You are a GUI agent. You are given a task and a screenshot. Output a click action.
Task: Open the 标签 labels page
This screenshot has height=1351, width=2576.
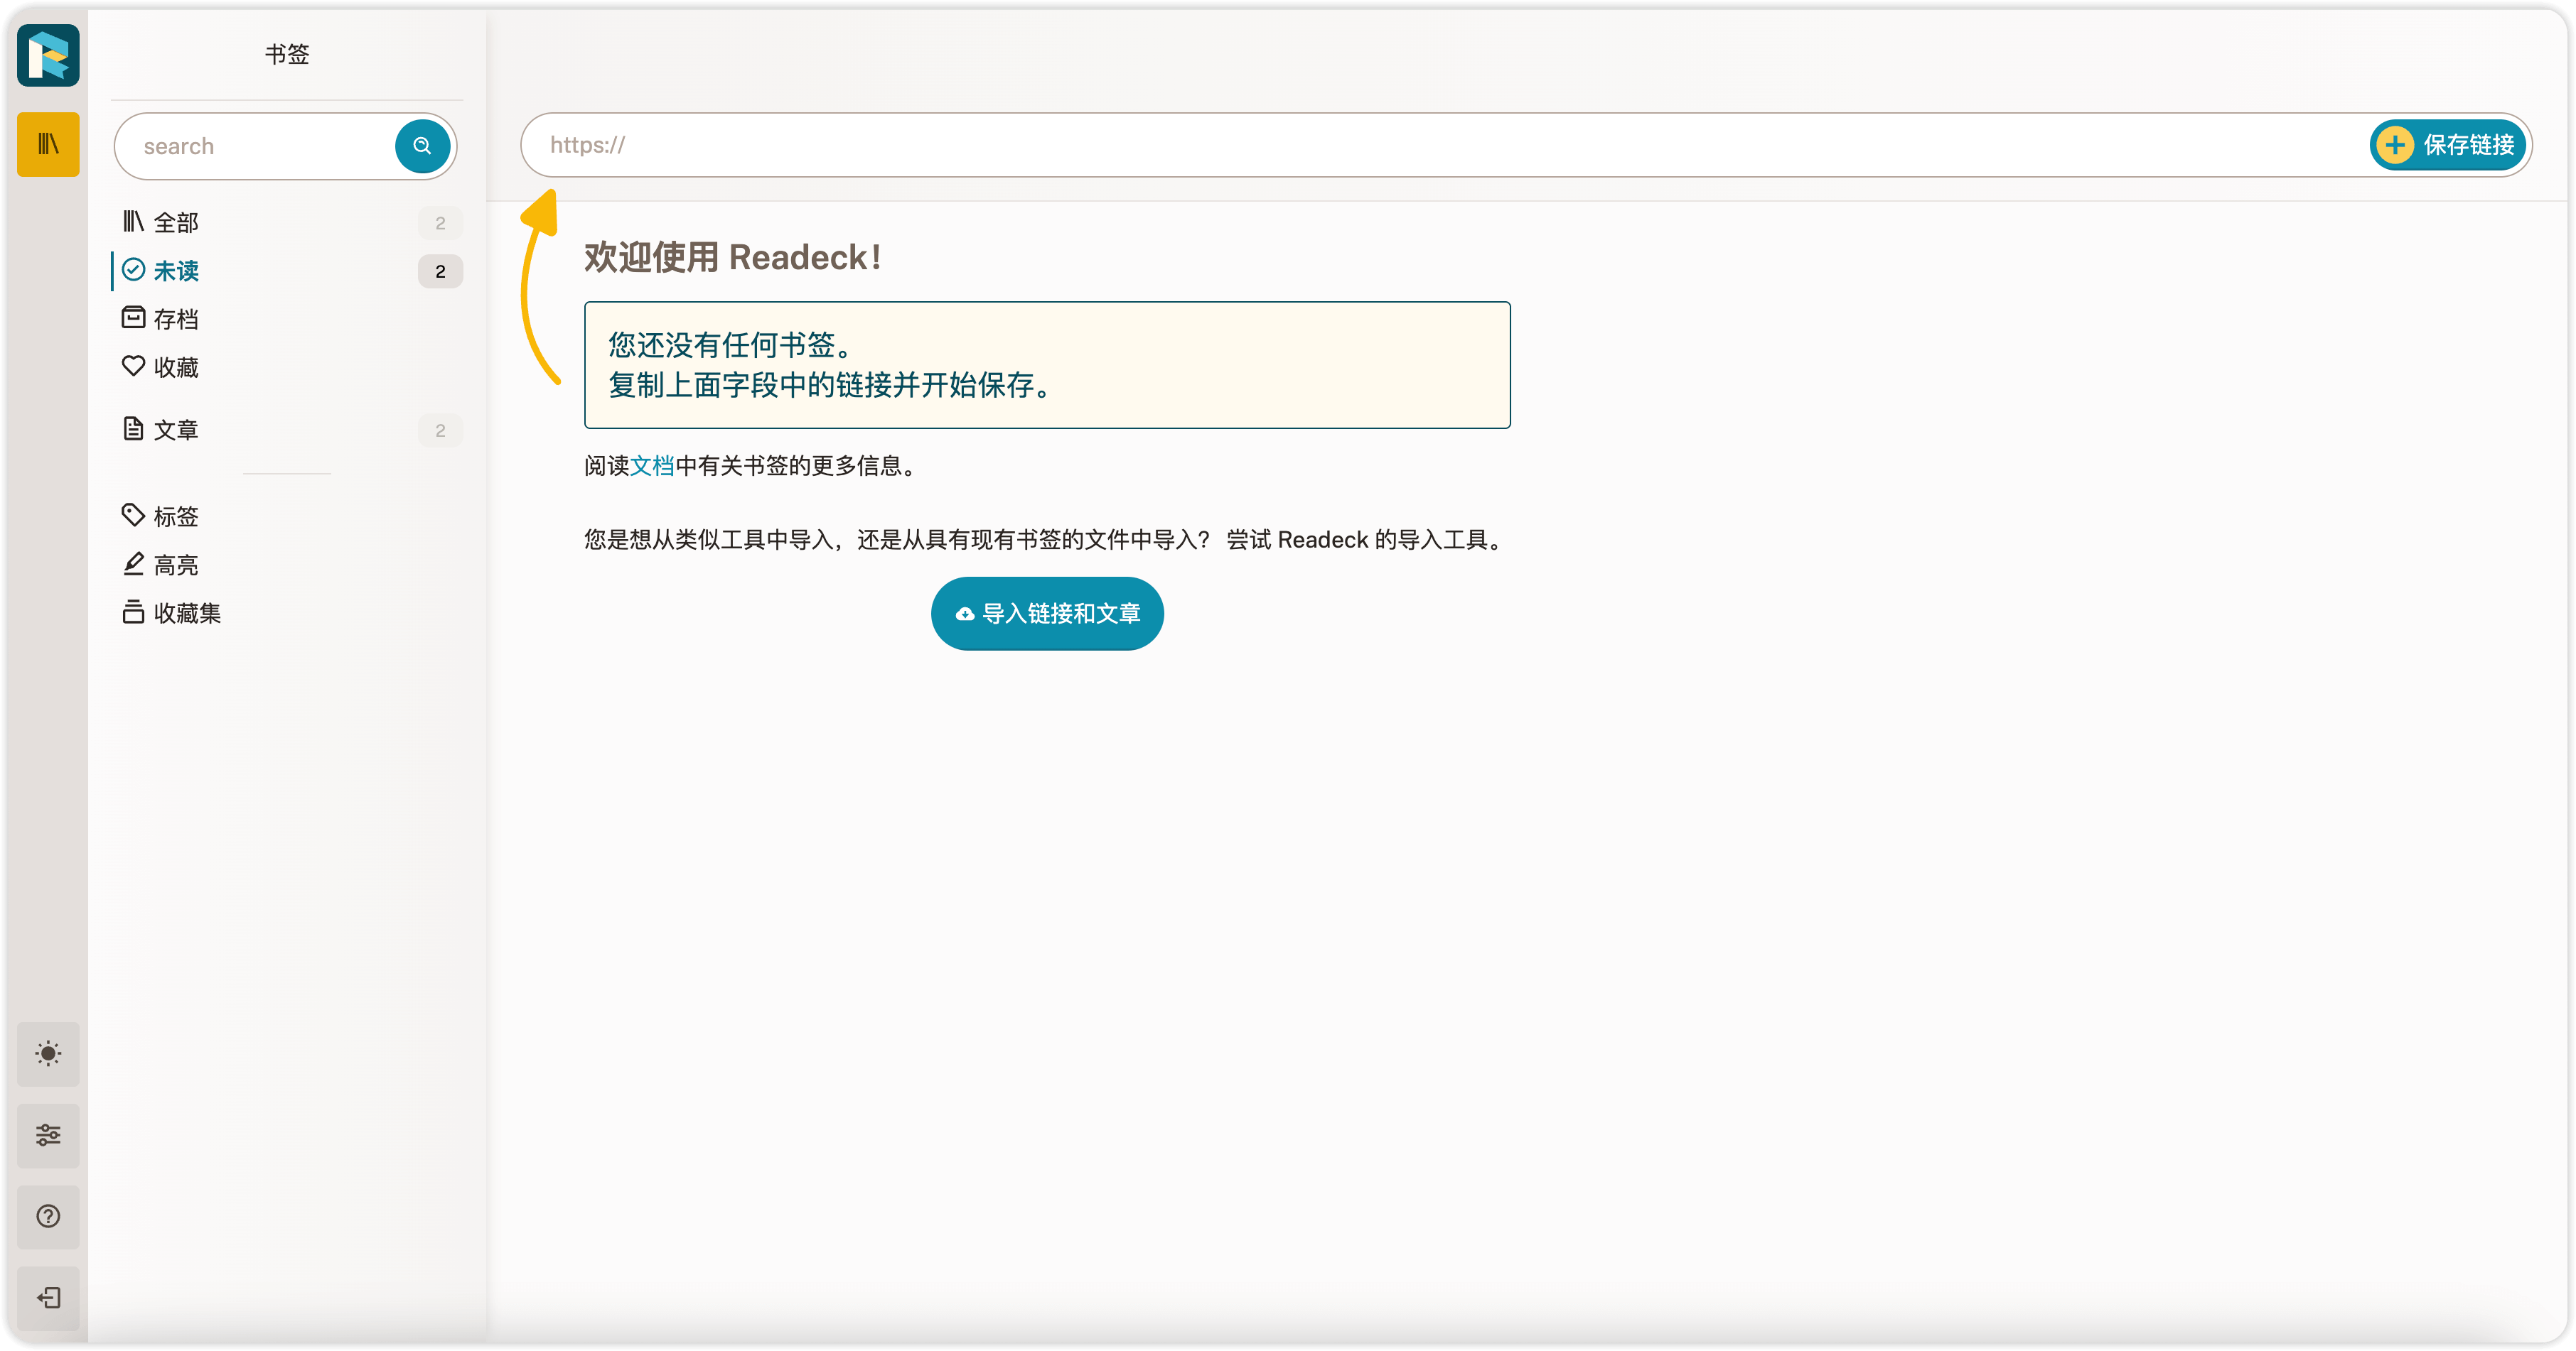[x=287, y=516]
